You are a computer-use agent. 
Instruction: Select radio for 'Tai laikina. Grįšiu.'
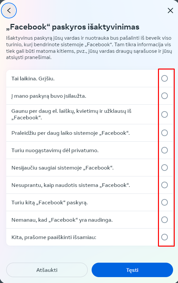[165, 78]
